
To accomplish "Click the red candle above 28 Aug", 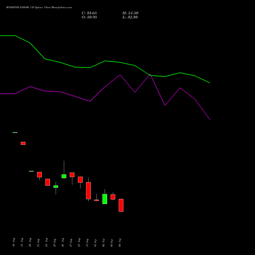I will pos(80,180).
